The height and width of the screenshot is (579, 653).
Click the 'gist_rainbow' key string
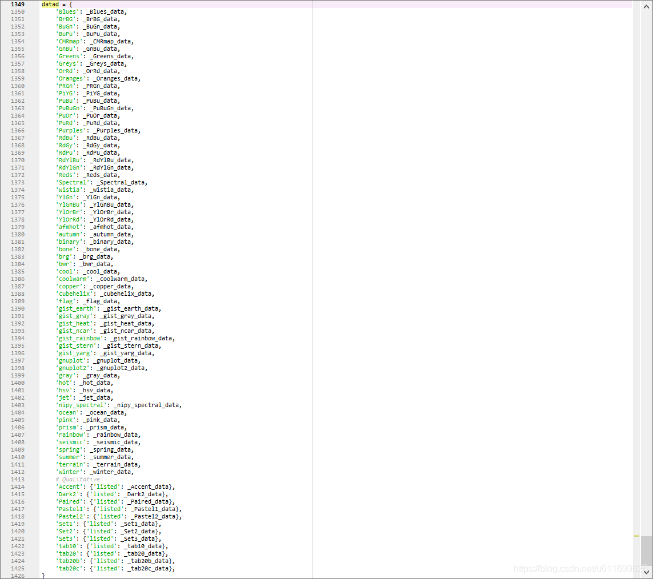coord(79,338)
